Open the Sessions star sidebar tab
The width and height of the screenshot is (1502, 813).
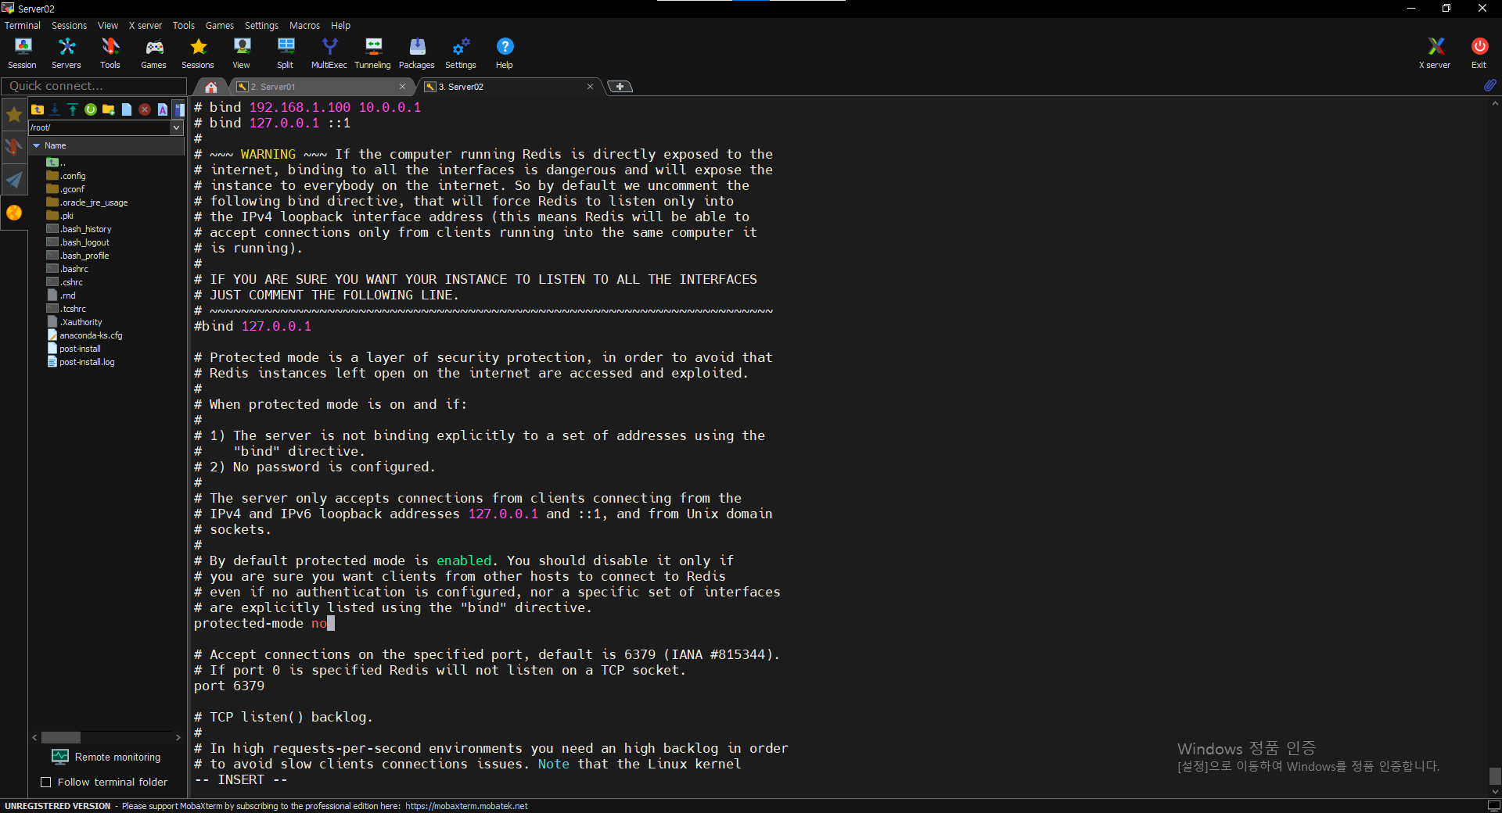[x=14, y=115]
